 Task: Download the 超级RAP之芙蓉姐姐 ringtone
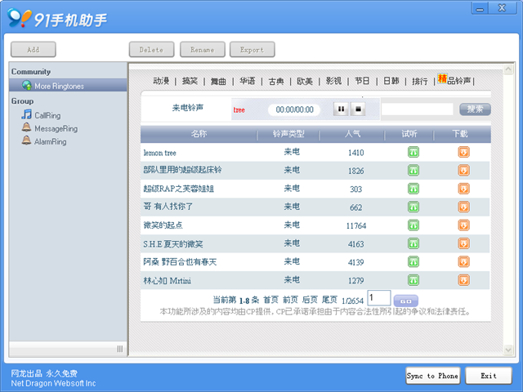point(463,189)
